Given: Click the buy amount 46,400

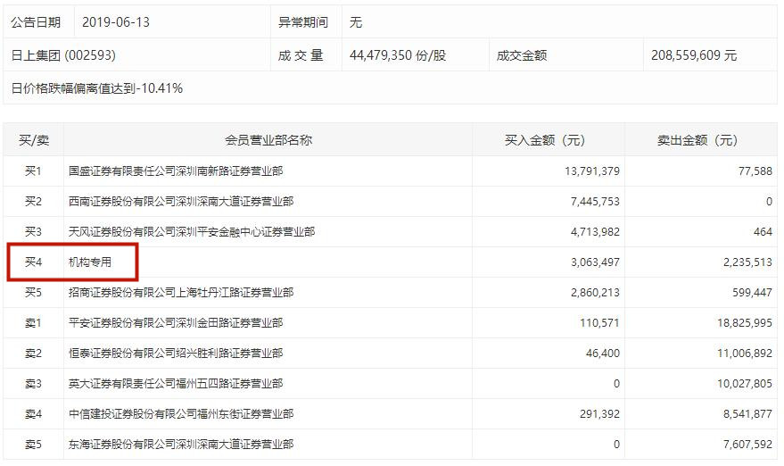Looking at the screenshot, I should (603, 354).
